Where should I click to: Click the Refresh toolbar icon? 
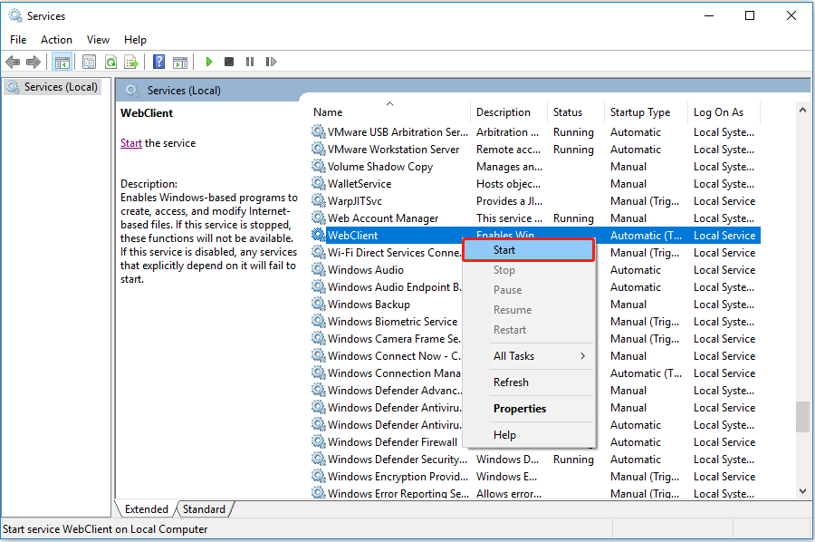[x=110, y=63]
